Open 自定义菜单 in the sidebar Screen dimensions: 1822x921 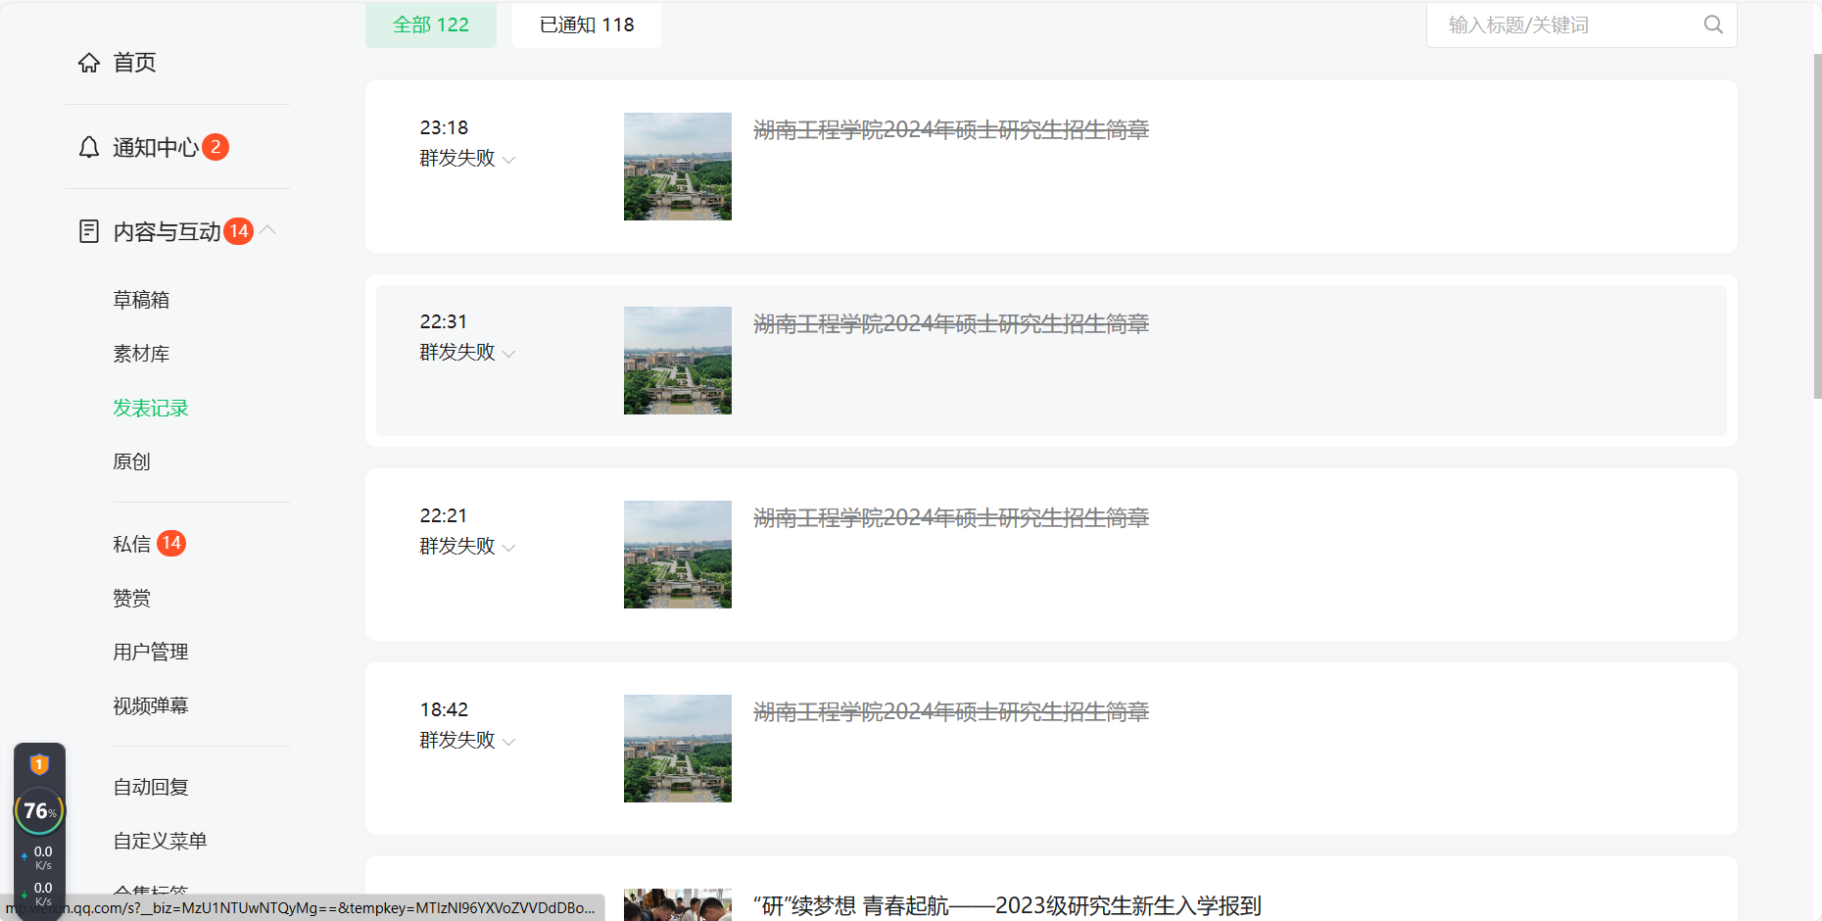pyautogui.click(x=160, y=841)
